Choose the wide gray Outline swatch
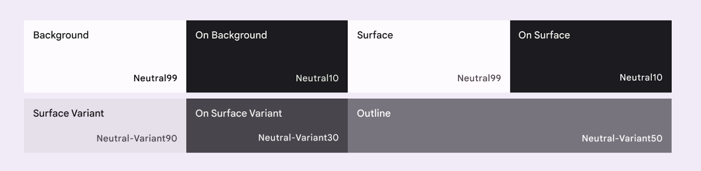The image size is (701, 171). [510, 126]
